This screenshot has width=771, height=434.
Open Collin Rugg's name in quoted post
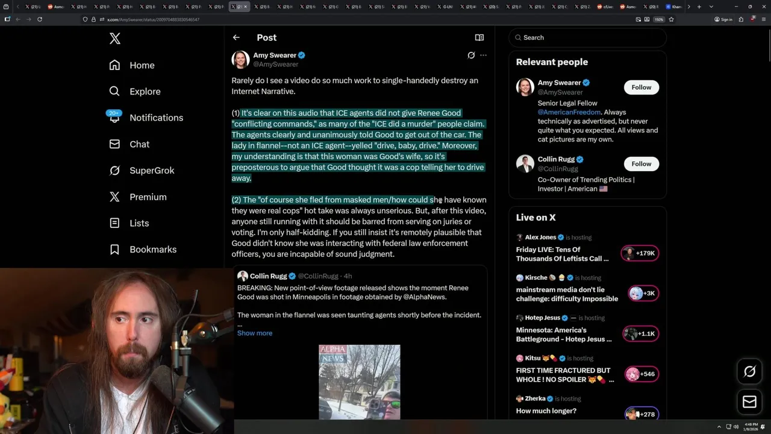(269, 276)
